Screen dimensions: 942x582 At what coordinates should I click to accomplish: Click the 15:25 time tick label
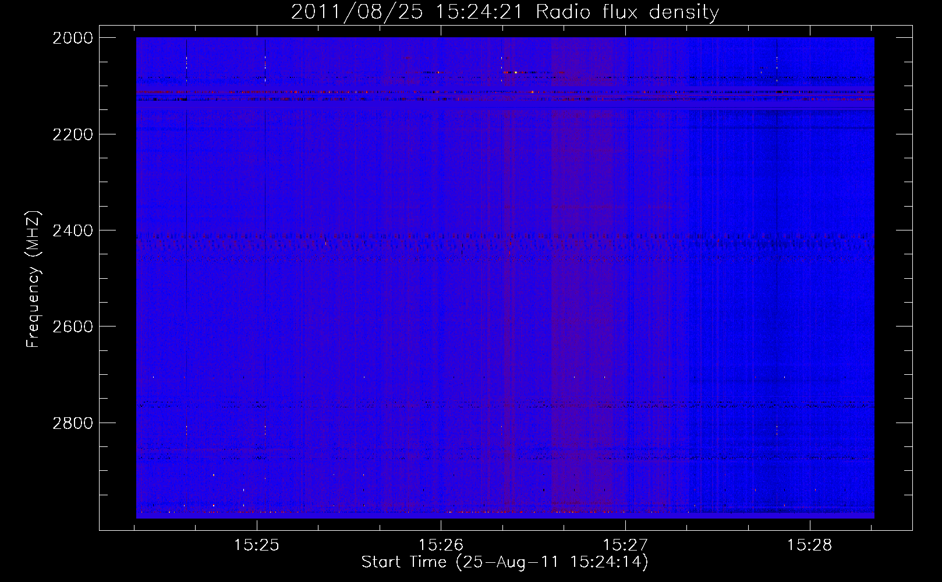coord(257,545)
